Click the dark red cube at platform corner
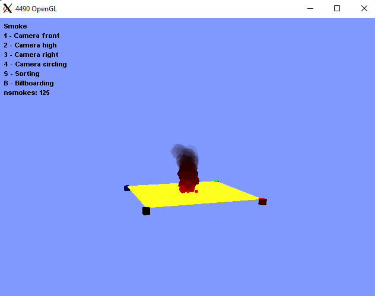375x296 pixels. (x=263, y=202)
